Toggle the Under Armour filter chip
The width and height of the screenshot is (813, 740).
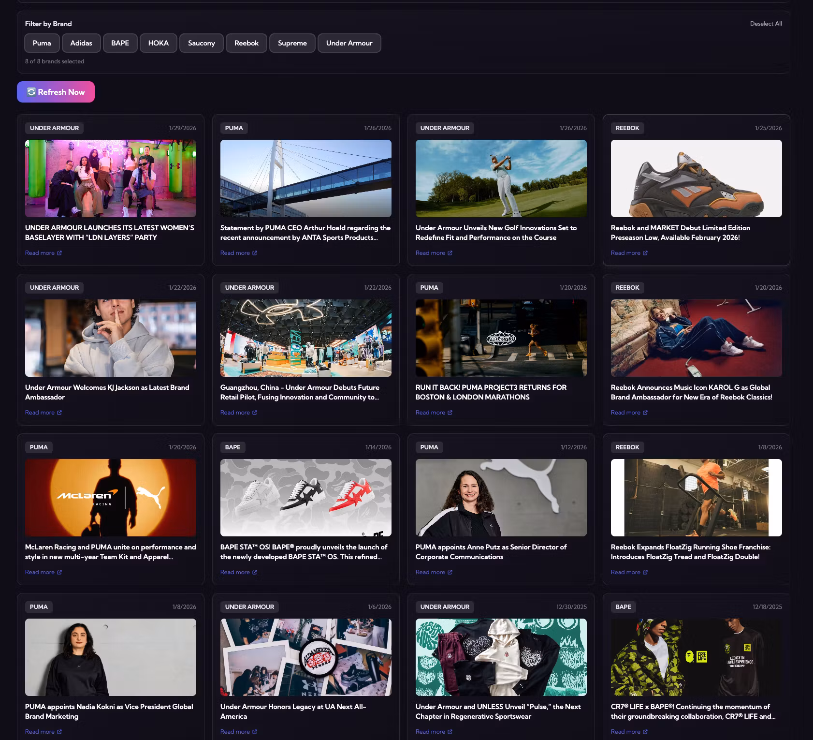point(349,43)
